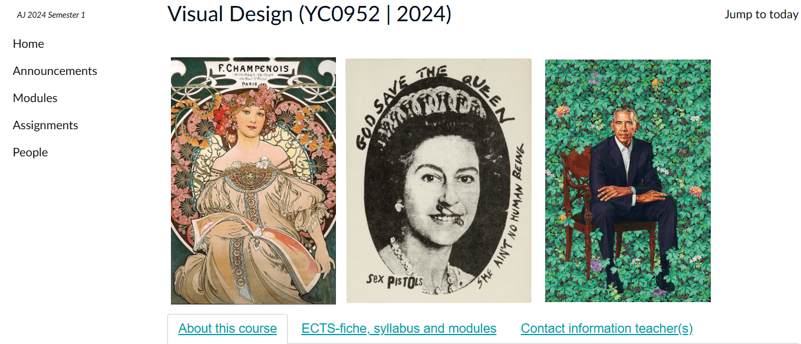Navigate to the Assignments page

45,125
